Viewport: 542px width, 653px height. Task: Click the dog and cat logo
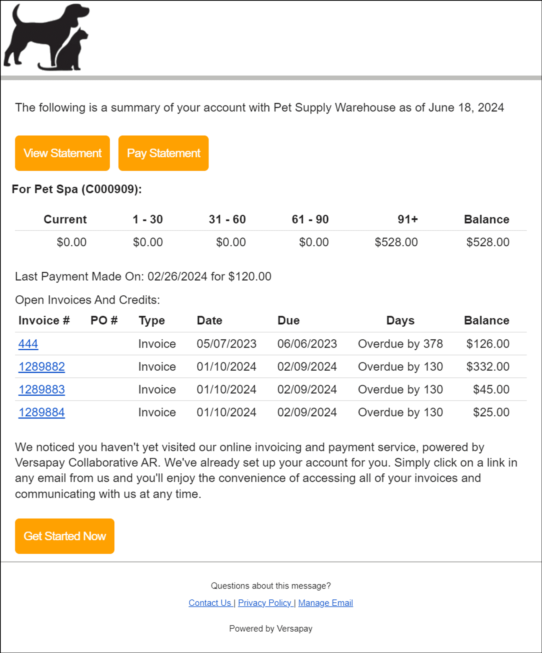(46, 37)
